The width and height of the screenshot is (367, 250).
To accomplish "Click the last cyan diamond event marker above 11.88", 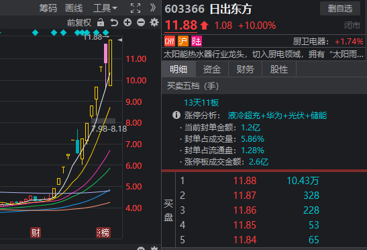I will point(106,32).
